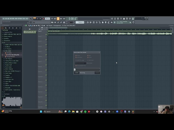Select the playlist Playback speaker tool

(x=44, y=25)
